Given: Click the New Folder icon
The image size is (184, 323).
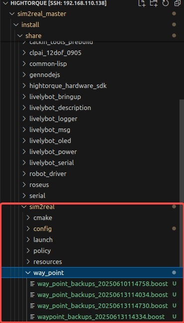Looking at the screenshot, I should [x=154, y=3].
